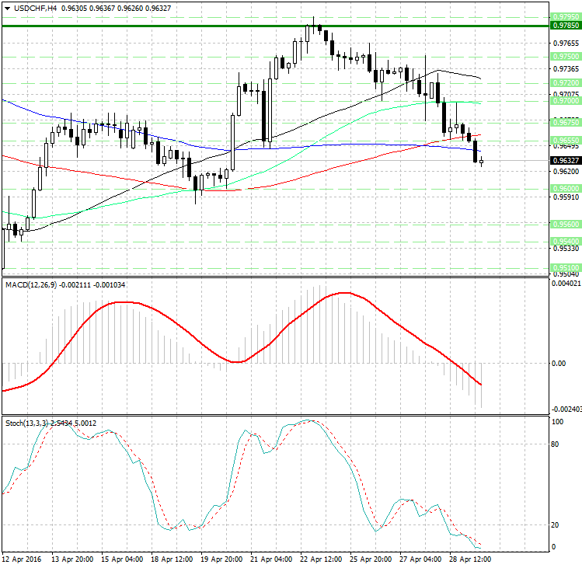Click the latest candlestick on the price chart

[x=482, y=162]
